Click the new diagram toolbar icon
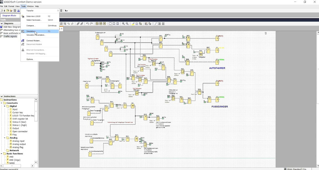 (2, 11)
